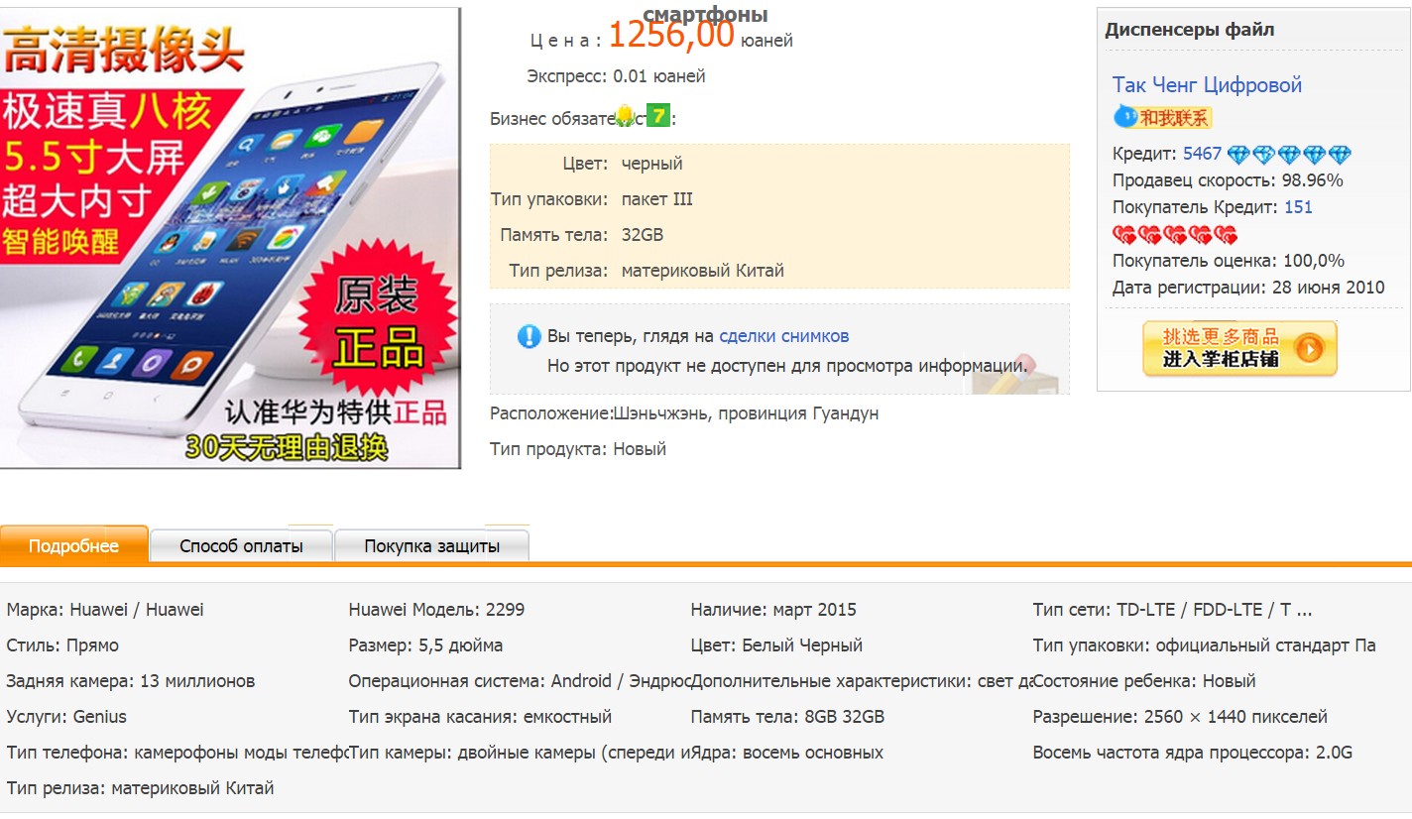The height and width of the screenshot is (819, 1412).
Task: Click the blue diamond credit rating icons
Action: click(1289, 155)
